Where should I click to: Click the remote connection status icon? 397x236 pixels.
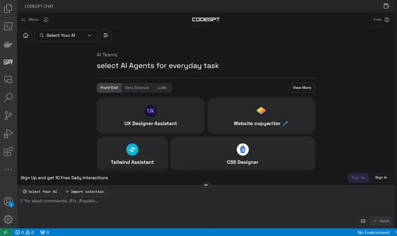[x=5, y=232]
